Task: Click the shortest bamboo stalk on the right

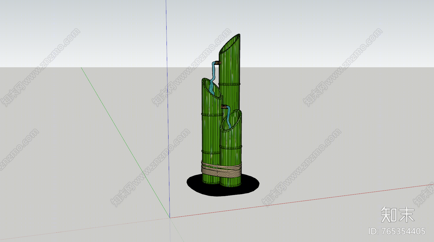Action: click(x=231, y=148)
